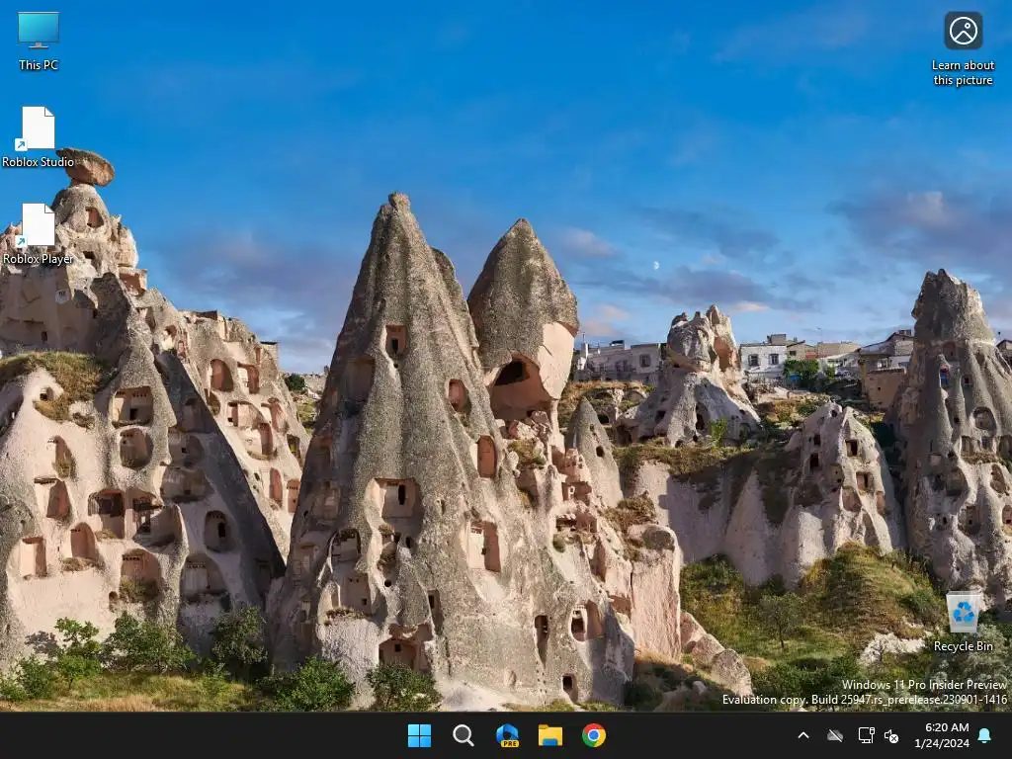Open the notifications bell
Viewport: 1012px width, 759px height.
(985, 735)
